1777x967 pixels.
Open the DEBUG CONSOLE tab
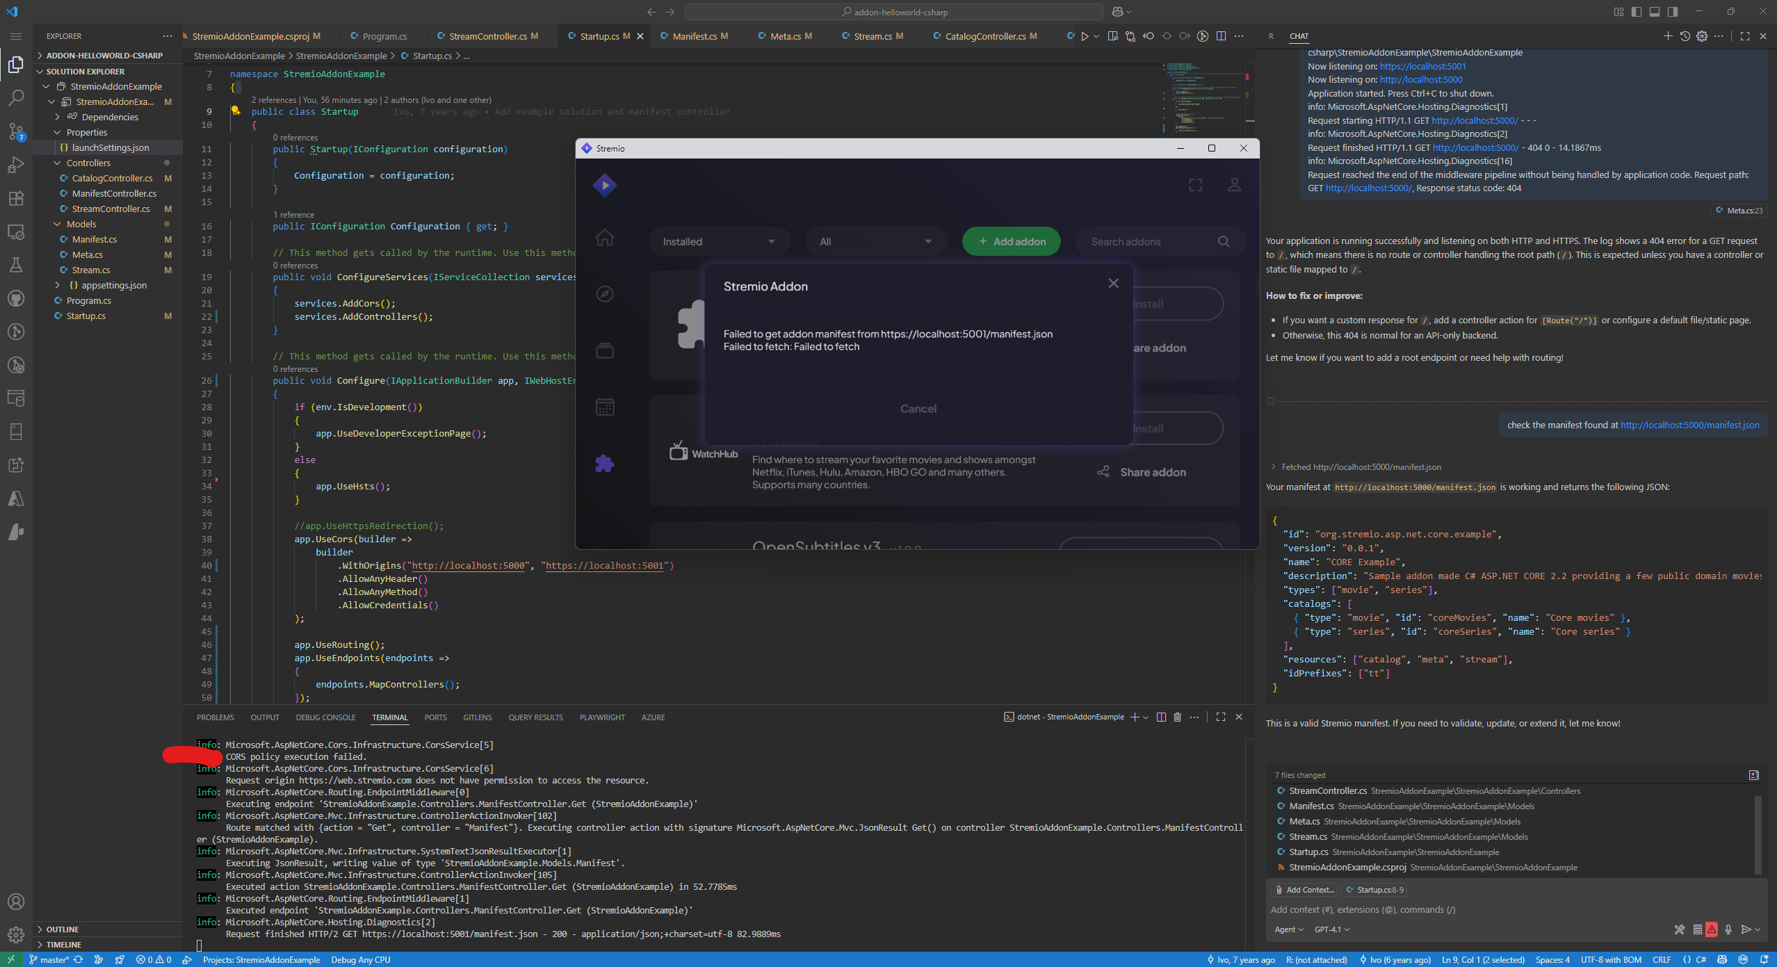(x=325, y=717)
